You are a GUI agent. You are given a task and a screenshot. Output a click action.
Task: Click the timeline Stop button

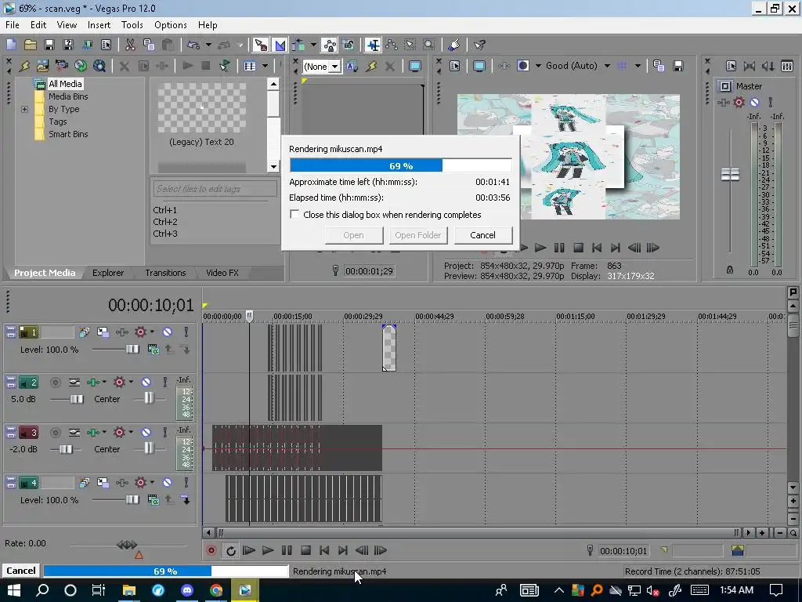coord(306,551)
